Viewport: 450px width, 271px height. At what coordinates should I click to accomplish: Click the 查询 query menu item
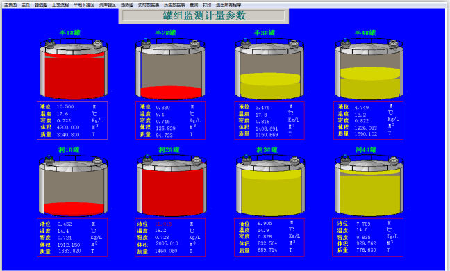pos(194,5)
